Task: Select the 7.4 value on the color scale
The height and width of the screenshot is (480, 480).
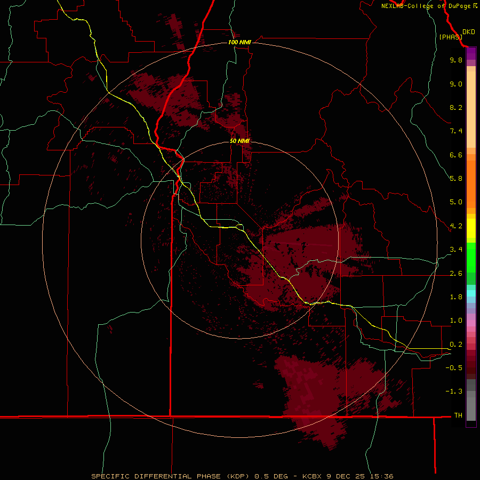Action: [456, 131]
